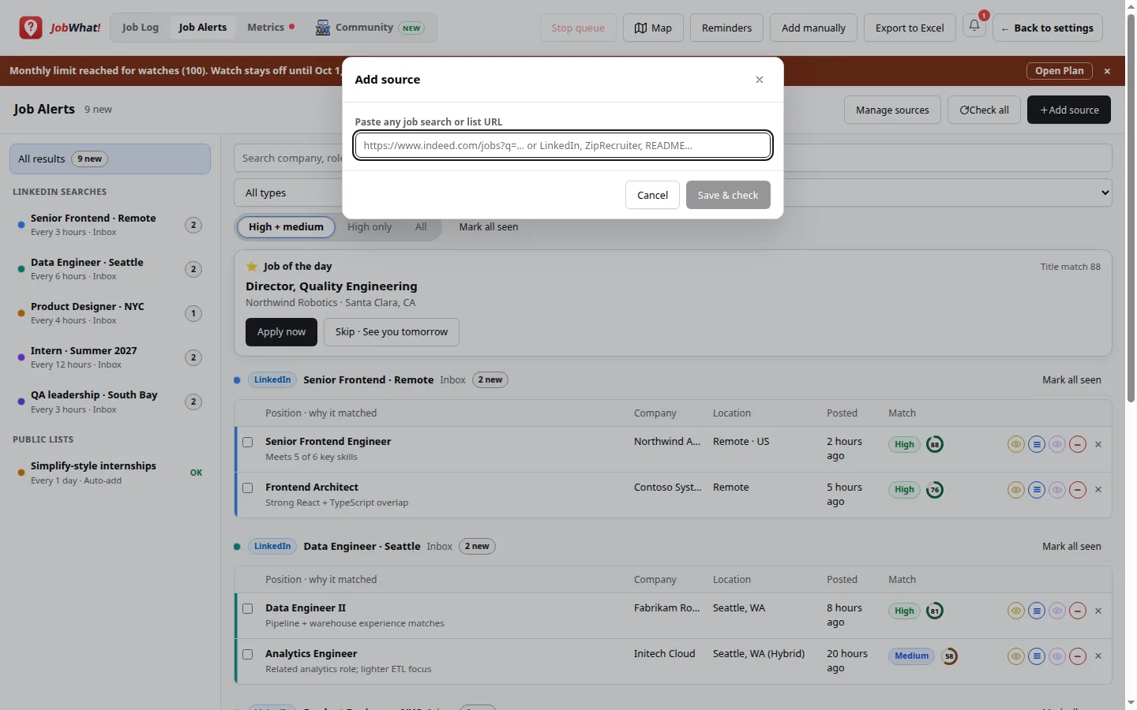Viewport: 1137px width, 710px height.
Task: Click the Stop queue button
Action: point(578,28)
